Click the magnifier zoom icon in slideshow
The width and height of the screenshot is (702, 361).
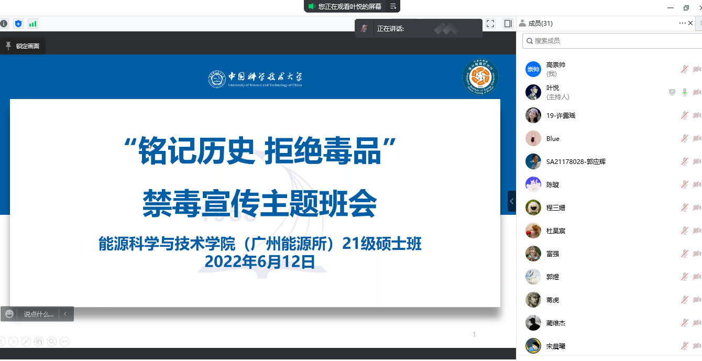(51, 342)
